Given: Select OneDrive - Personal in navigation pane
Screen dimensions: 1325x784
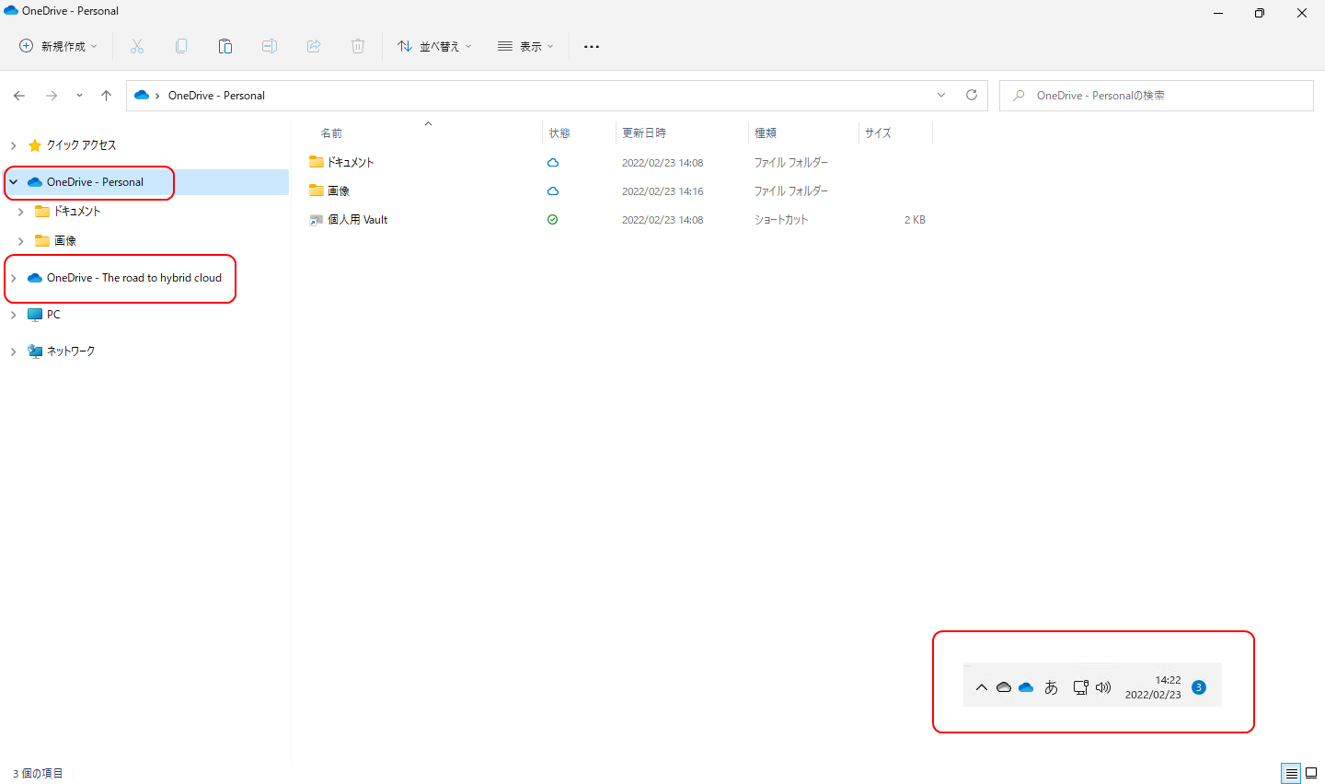Looking at the screenshot, I should click(95, 182).
